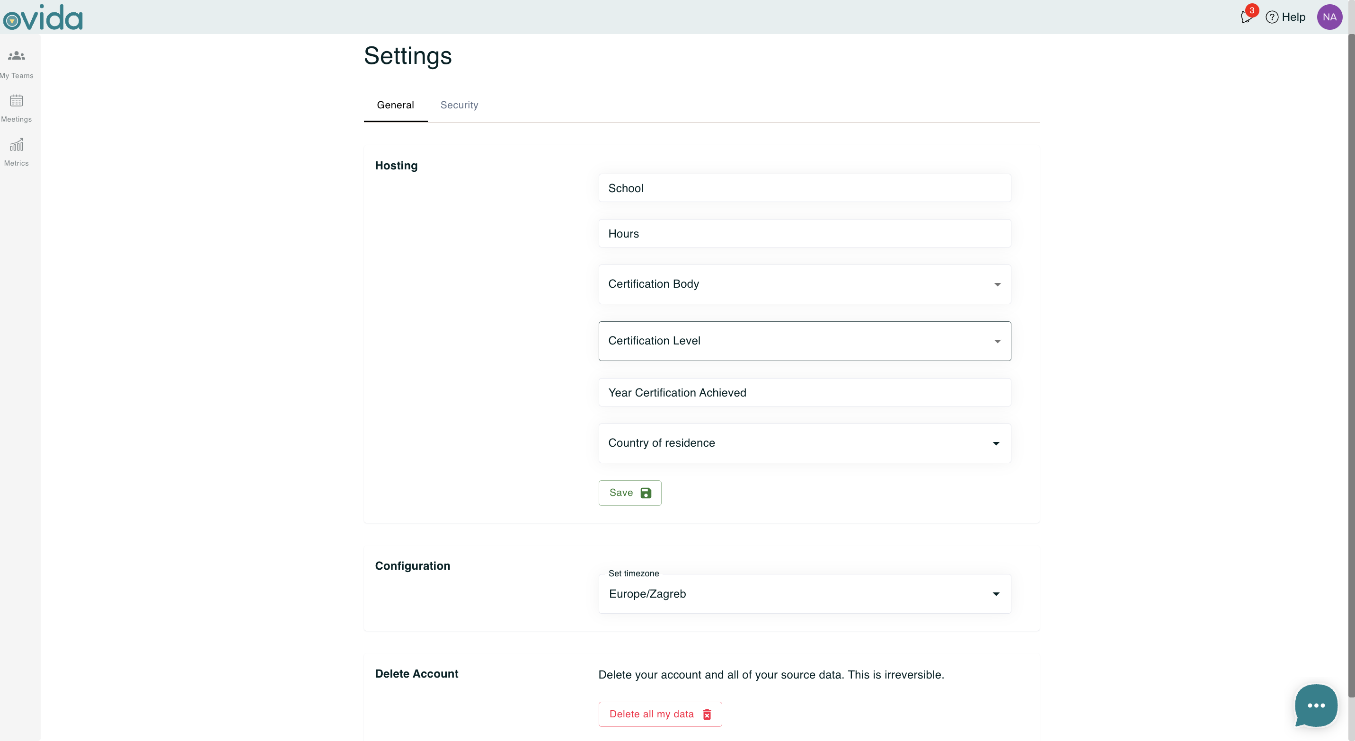1355x741 pixels.
Task: Focus the Hours input field
Action: [x=804, y=233]
